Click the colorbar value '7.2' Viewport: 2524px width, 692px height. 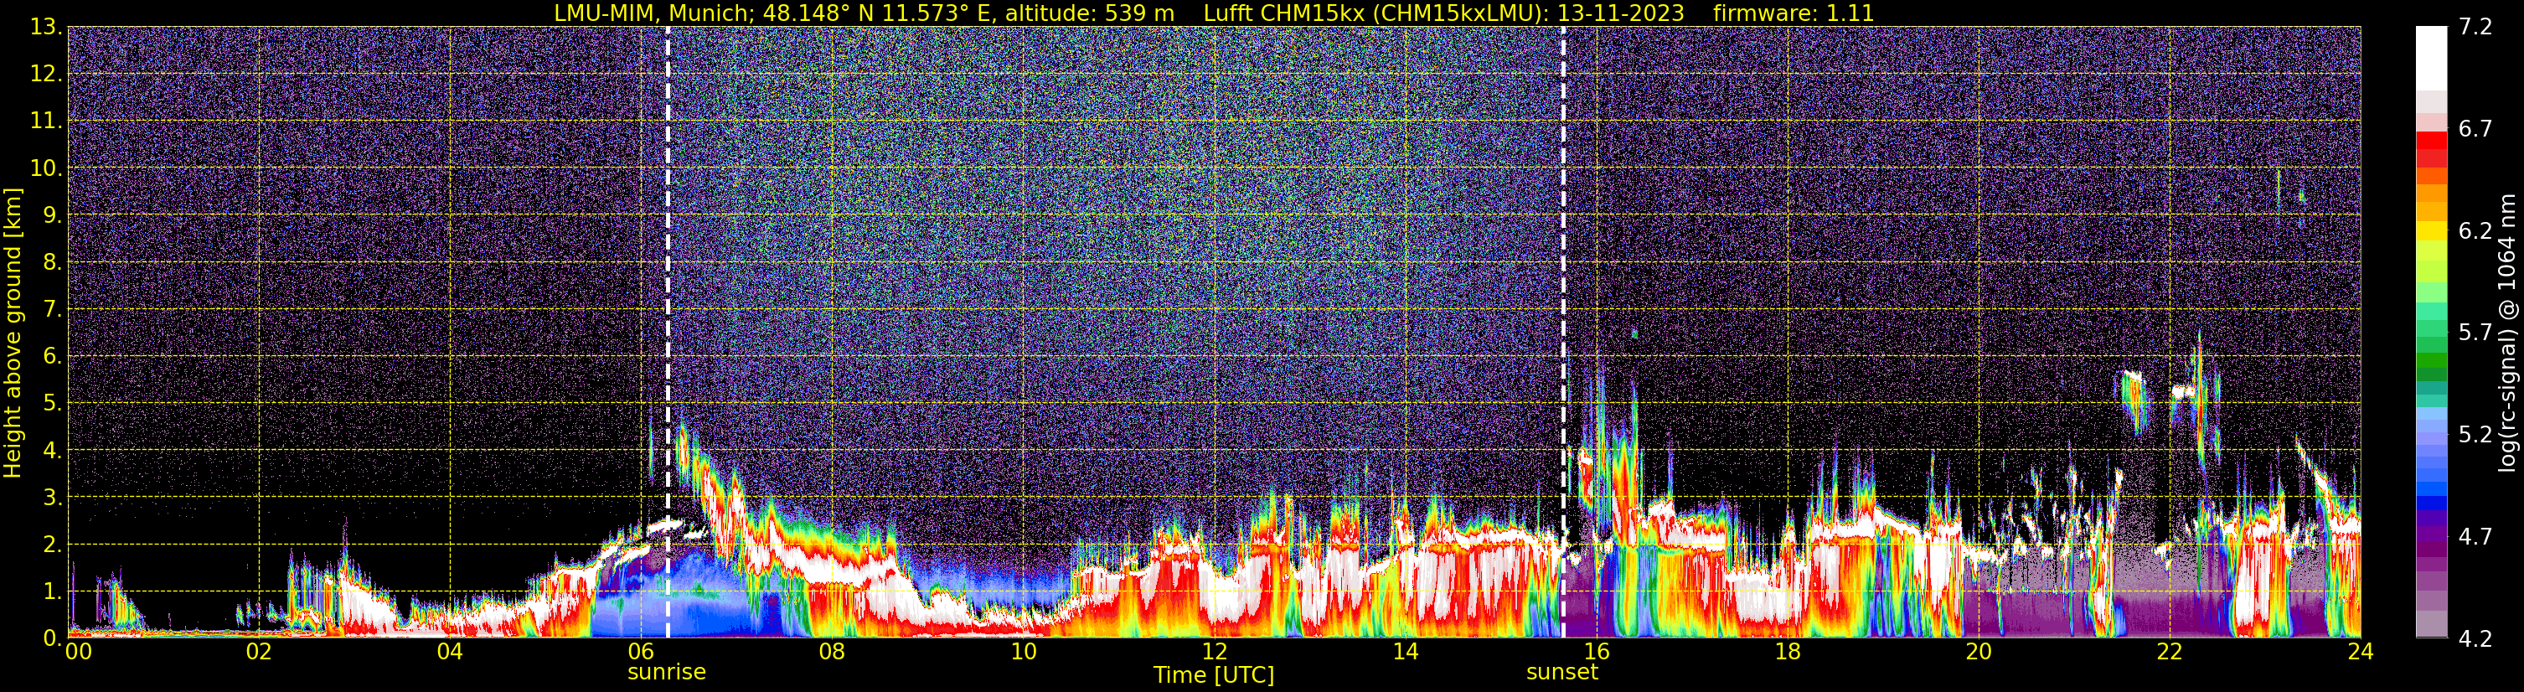click(x=2475, y=27)
